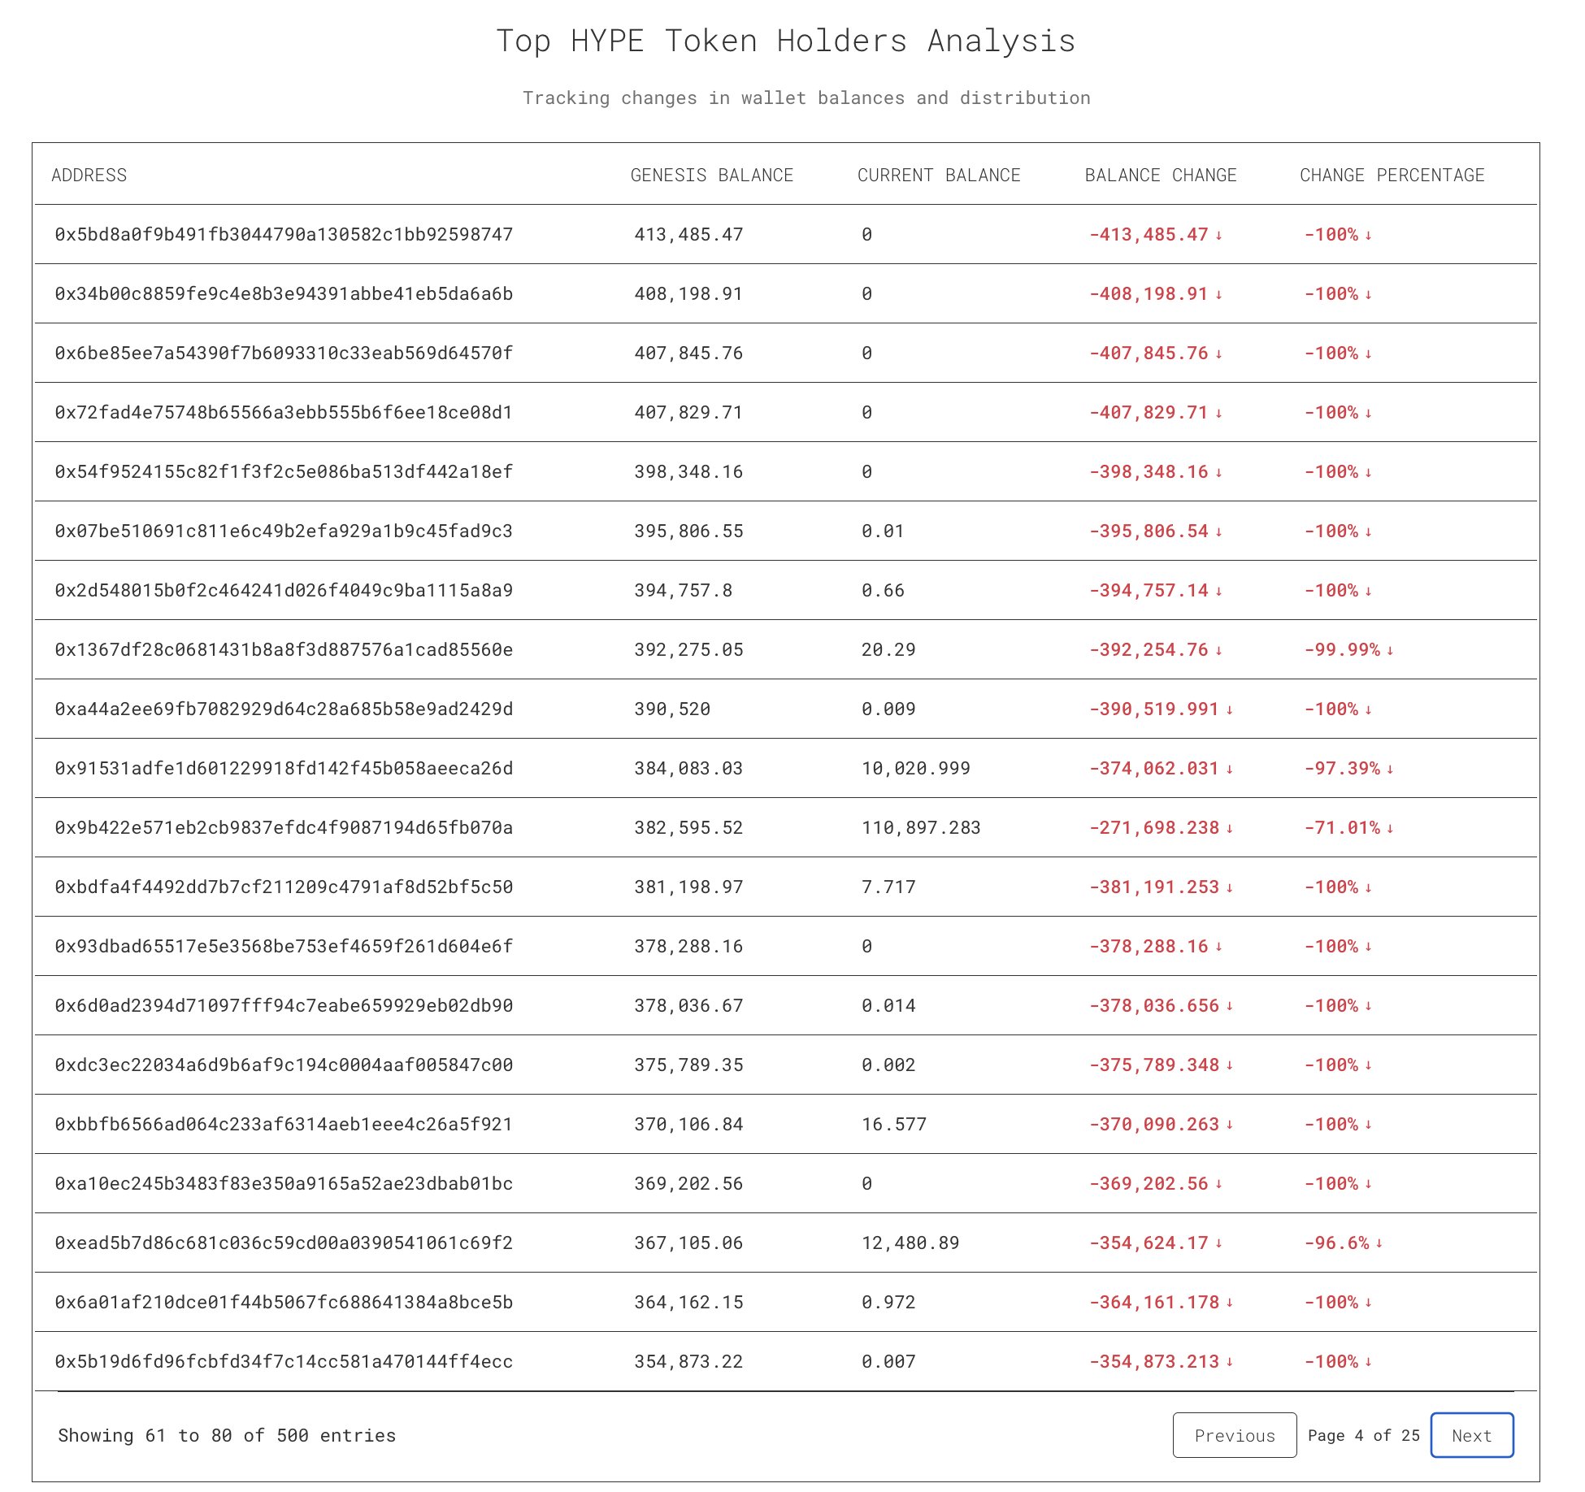The width and height of the screenshot is (1585, 1492).
Task: Select the current balance 110,897.283 cell
Action: click(x=921, y=828)
